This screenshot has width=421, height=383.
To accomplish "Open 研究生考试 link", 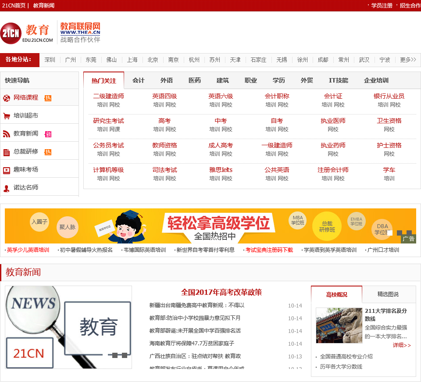I will coord(108,121).
